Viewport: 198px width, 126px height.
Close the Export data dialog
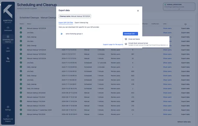pyautogui.click(x=138, y=11)
